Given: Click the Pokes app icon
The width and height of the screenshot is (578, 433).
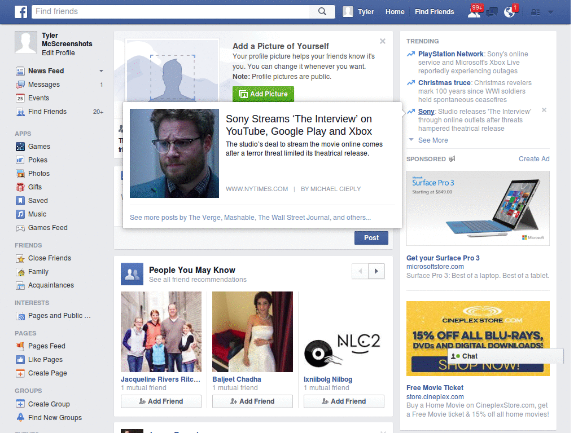Looking at the screenshot, I should (20, 160).
